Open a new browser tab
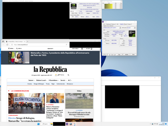Screen dimensions: 168x126 tap(28, 42)
